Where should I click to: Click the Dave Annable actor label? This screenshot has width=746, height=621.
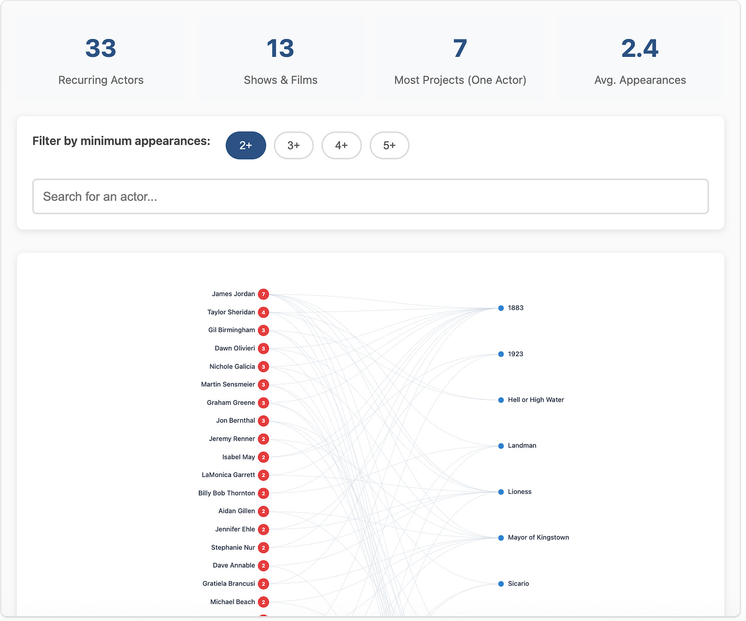(x=234, y=566)
